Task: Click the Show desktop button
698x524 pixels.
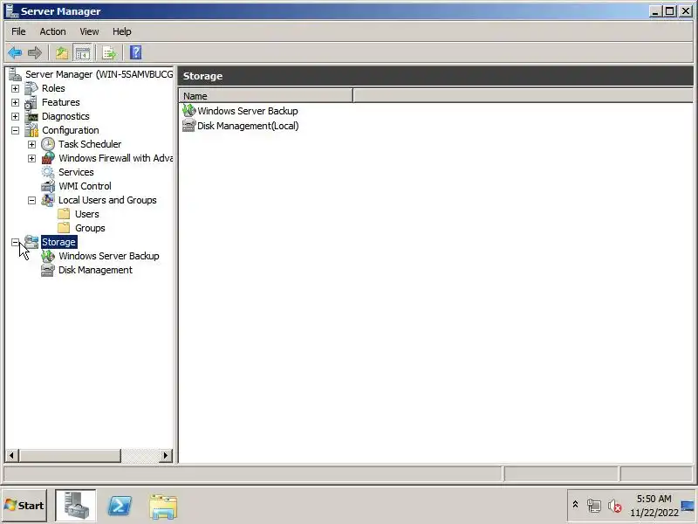Action: click(x=688, y=506)
